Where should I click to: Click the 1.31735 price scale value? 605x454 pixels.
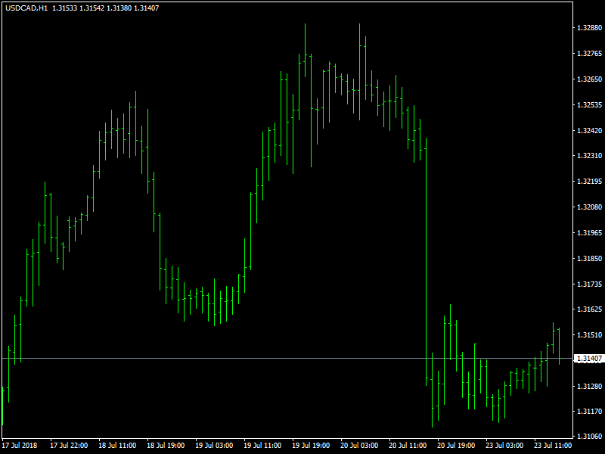(x=589, y=285)
